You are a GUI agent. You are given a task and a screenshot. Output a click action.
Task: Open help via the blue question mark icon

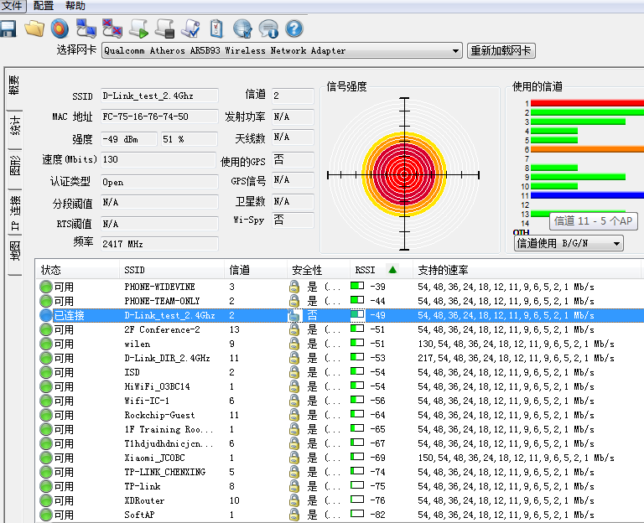293,29
